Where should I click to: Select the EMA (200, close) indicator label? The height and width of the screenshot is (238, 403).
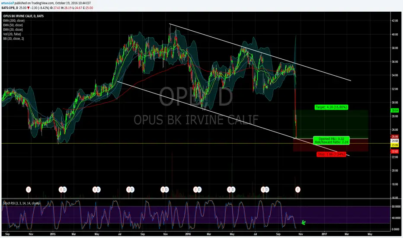click(14, 21)
